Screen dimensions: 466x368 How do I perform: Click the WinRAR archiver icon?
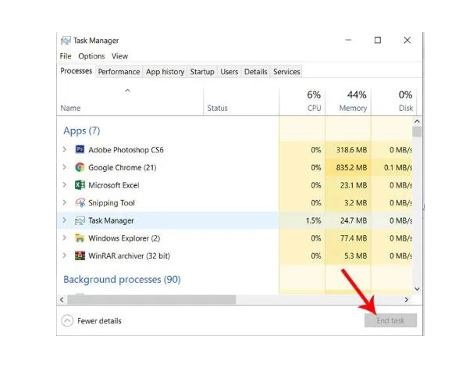[80, 255]
